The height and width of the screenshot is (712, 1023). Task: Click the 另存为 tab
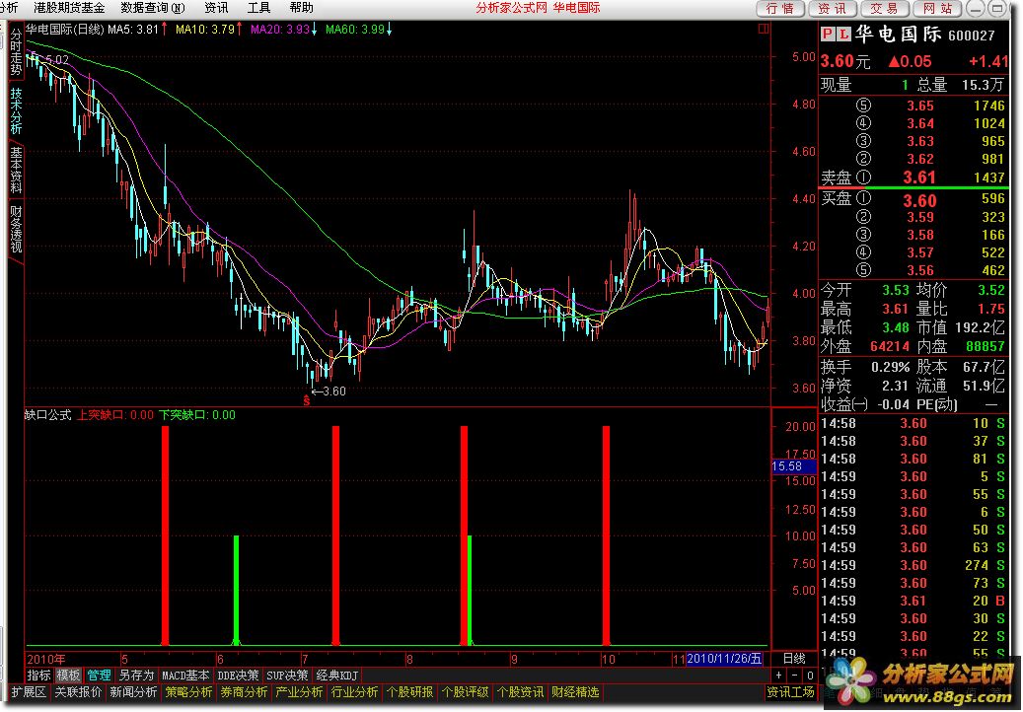pyautogui.click(x=136, y=676)
